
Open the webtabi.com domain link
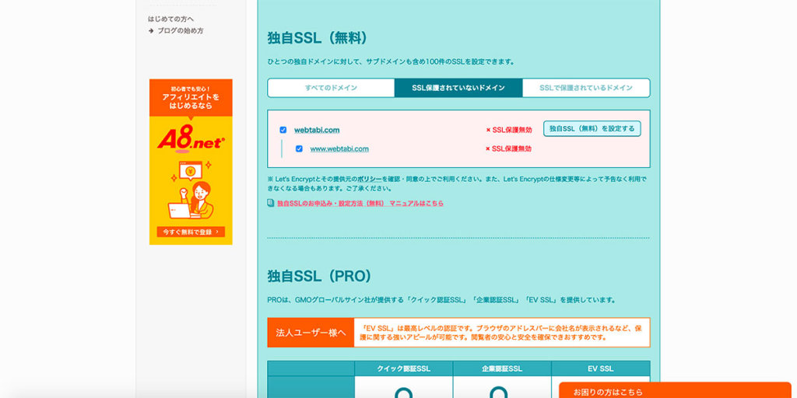(317, 130)
